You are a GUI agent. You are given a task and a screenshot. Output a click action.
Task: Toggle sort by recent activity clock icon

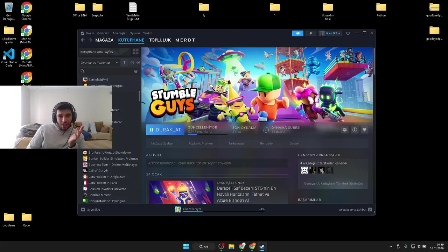pyautogui.click(x=132, y=62)
